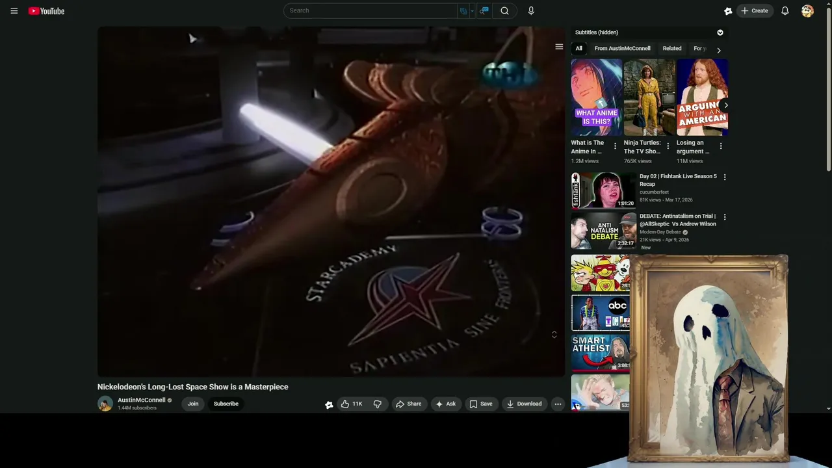Click into the Search input field
Screen dimensions: 832x468
pyautogui.click(x=370, y=10)
